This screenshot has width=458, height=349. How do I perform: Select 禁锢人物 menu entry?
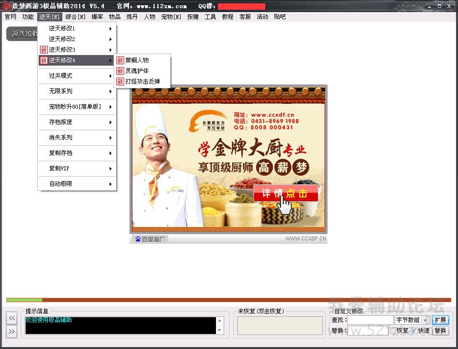pos(142,60)
